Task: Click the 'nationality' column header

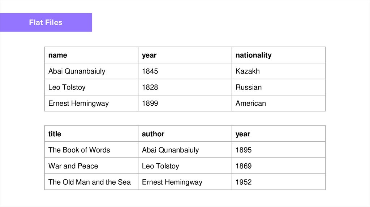Action: [253, 55]
